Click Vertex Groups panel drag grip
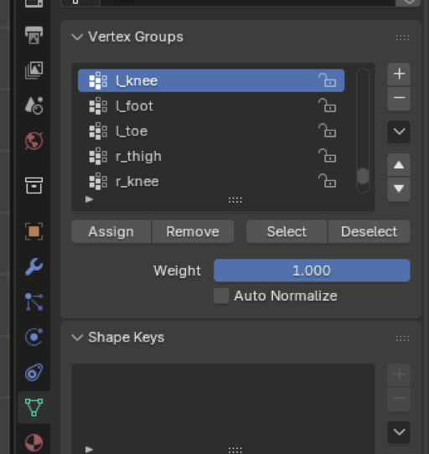 (x=402, y=38)
